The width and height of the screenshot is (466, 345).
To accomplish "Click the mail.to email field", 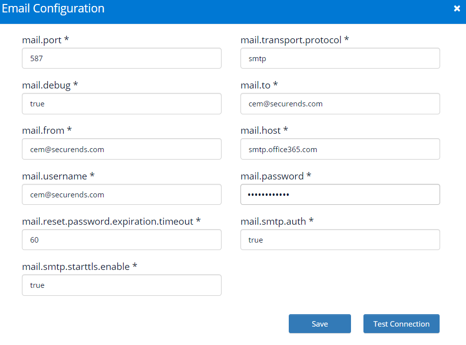I will click(x=340, y=103).
